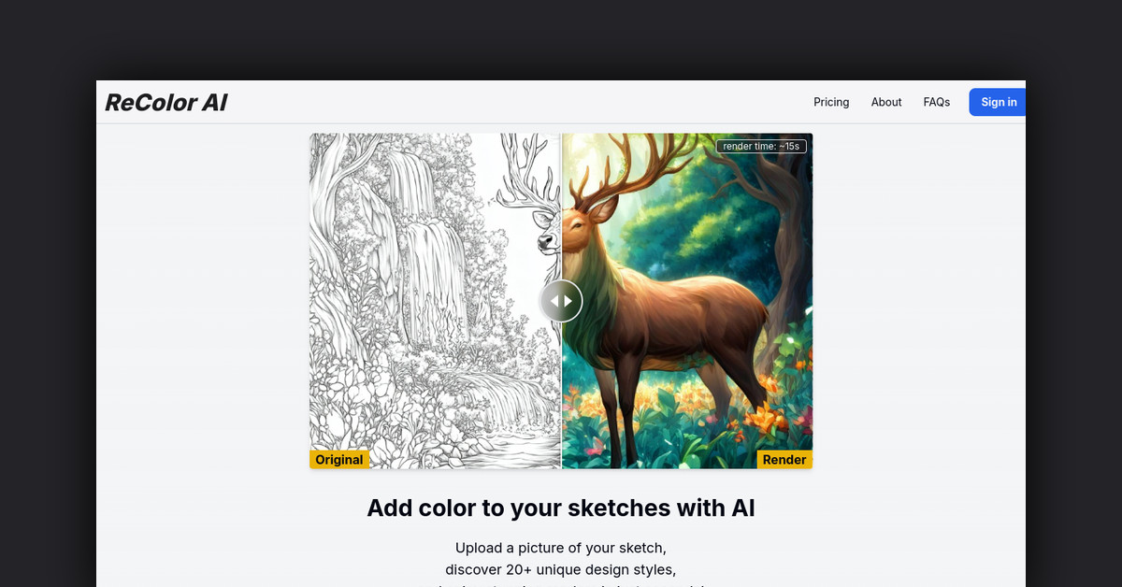Viewport: 1122px width, 587px height.
Task: Click the ReColor AI logo
Action: [x=165, y=103]
